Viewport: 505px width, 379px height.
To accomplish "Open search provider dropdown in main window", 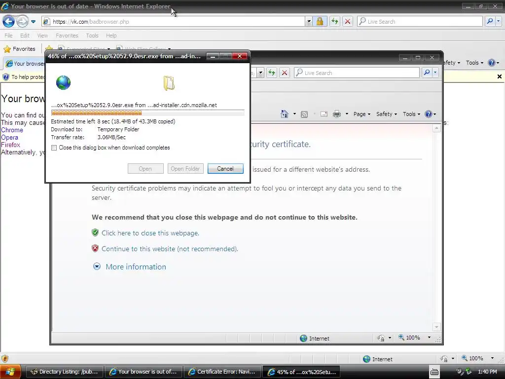I will 499,22.
